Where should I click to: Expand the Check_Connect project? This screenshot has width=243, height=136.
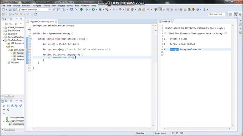pyautogui.click(x=3, y=28)
